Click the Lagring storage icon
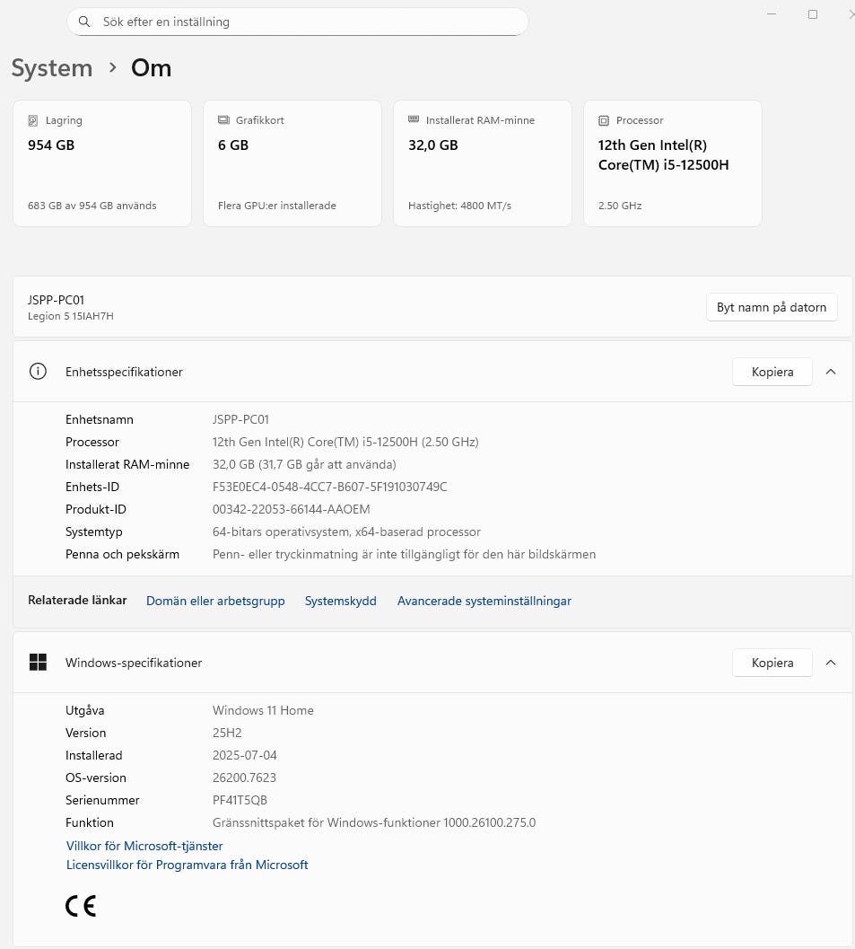The width and height of the screenshot is (855, 949). (33, 120)
